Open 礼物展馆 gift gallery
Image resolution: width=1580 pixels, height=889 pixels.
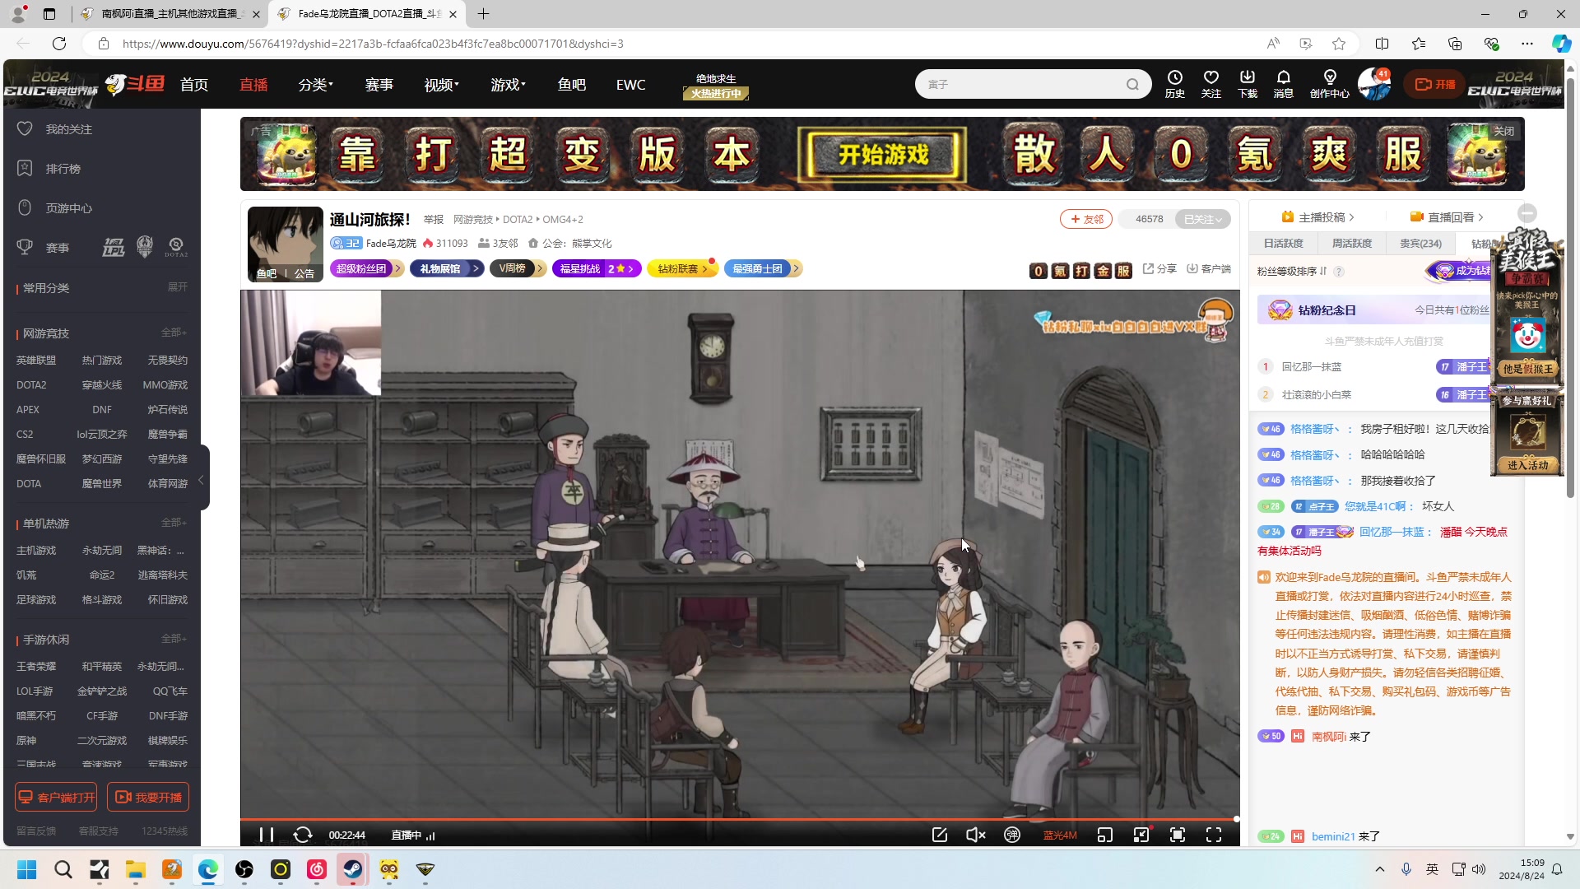coord(447,268)
